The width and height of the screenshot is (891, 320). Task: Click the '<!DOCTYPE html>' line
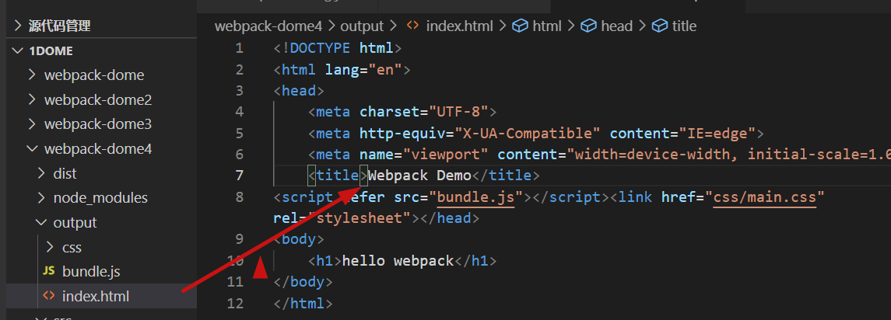pos(338,48)
